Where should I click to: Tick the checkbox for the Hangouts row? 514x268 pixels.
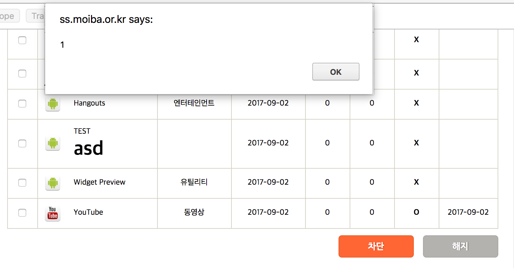pyautogui.click(x=22, y=104)
